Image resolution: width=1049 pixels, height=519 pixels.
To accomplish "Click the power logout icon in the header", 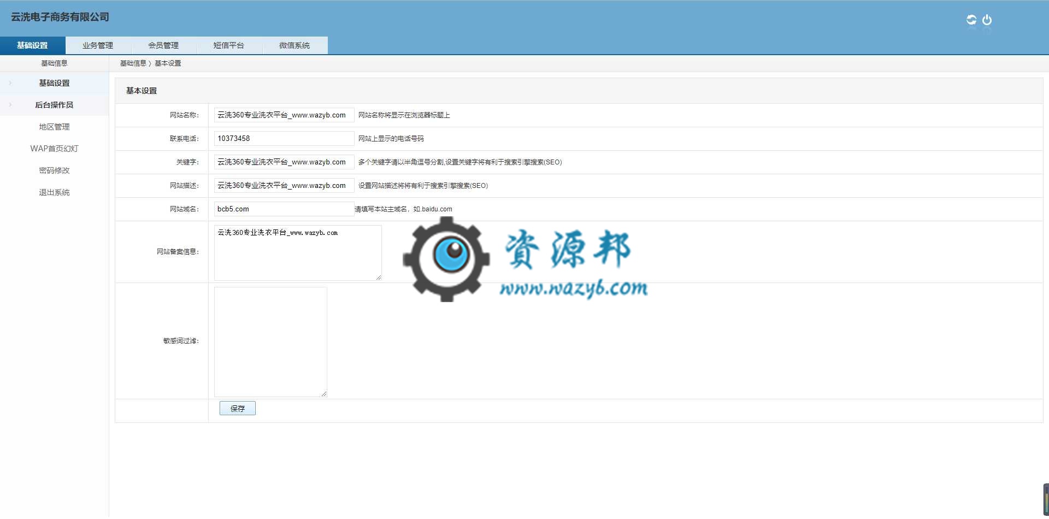I will [987, 20].
